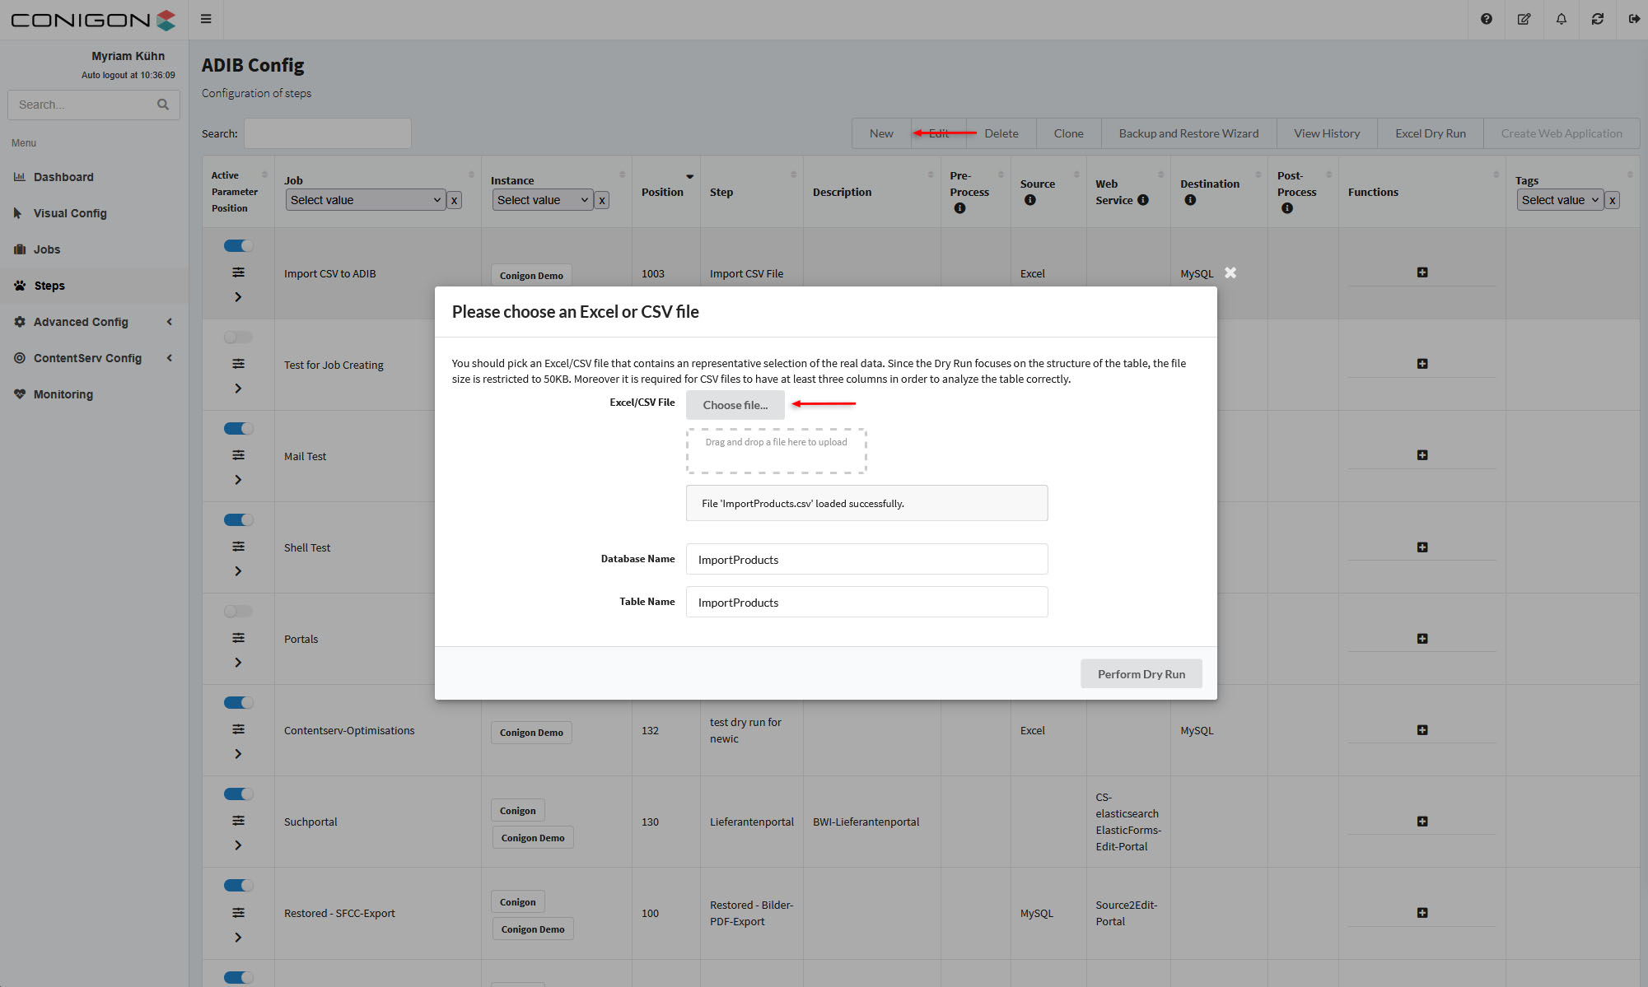Click plus function icon in Mail Test row
The height and width of the screenshot is (987, 1648).
pyautogui.click(x=1422, y=455)
